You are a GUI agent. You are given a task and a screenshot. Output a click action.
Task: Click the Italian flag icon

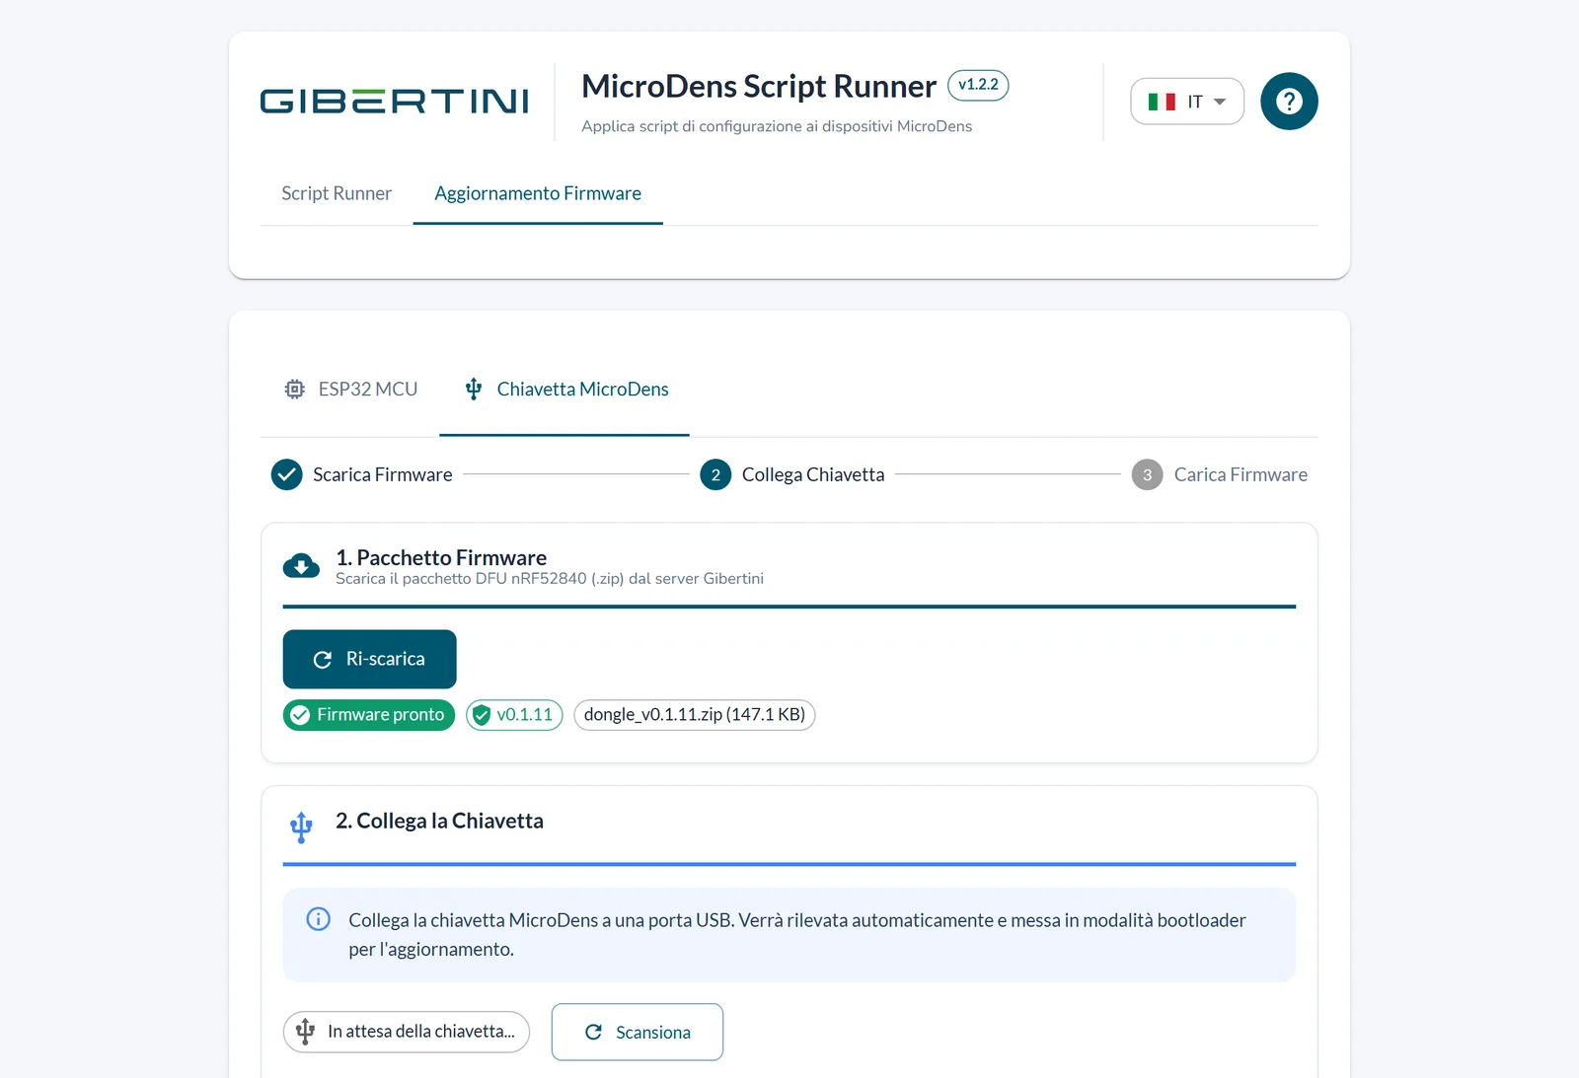click(x=1162, y=102)
